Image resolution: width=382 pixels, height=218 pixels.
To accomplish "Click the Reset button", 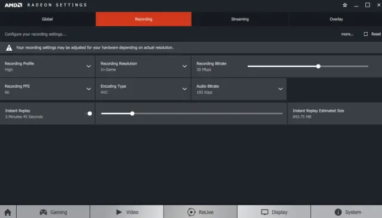I will [x=372, y=34].
